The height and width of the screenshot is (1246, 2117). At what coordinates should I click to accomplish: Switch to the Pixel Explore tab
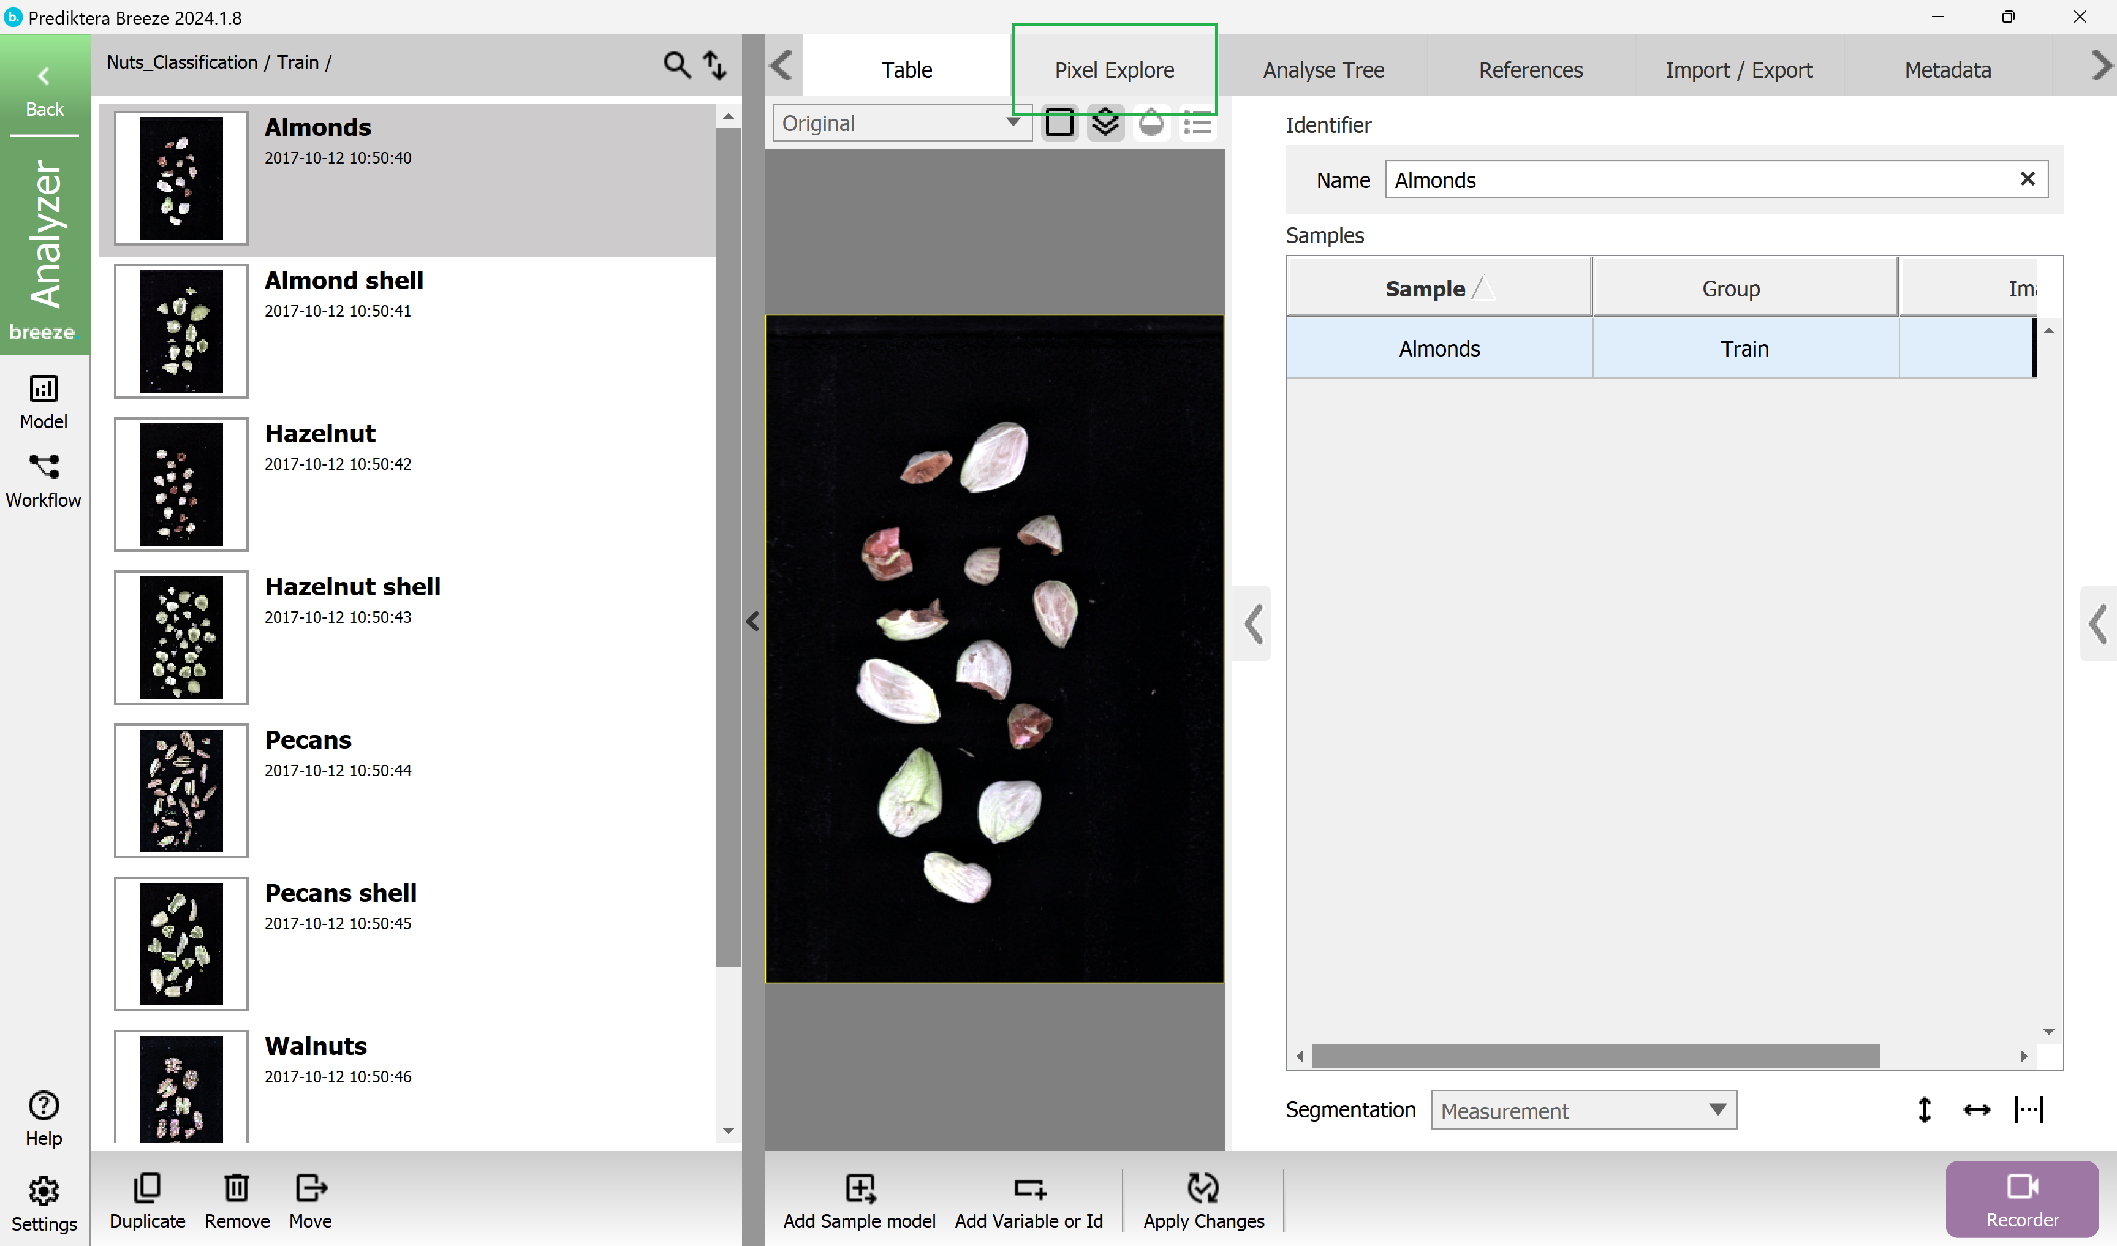(x=1115, y=70)
